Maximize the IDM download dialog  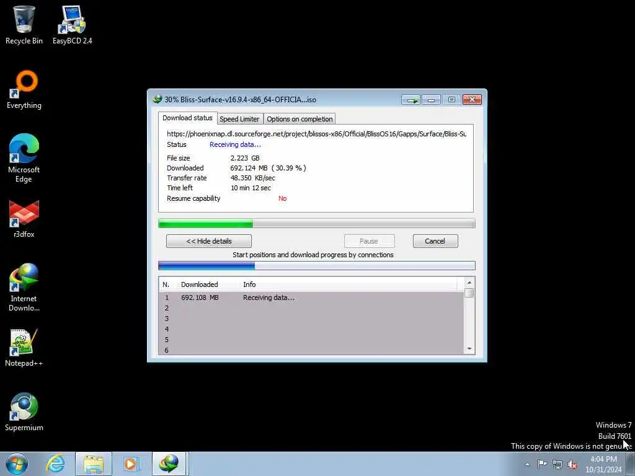tap(451, 100)
